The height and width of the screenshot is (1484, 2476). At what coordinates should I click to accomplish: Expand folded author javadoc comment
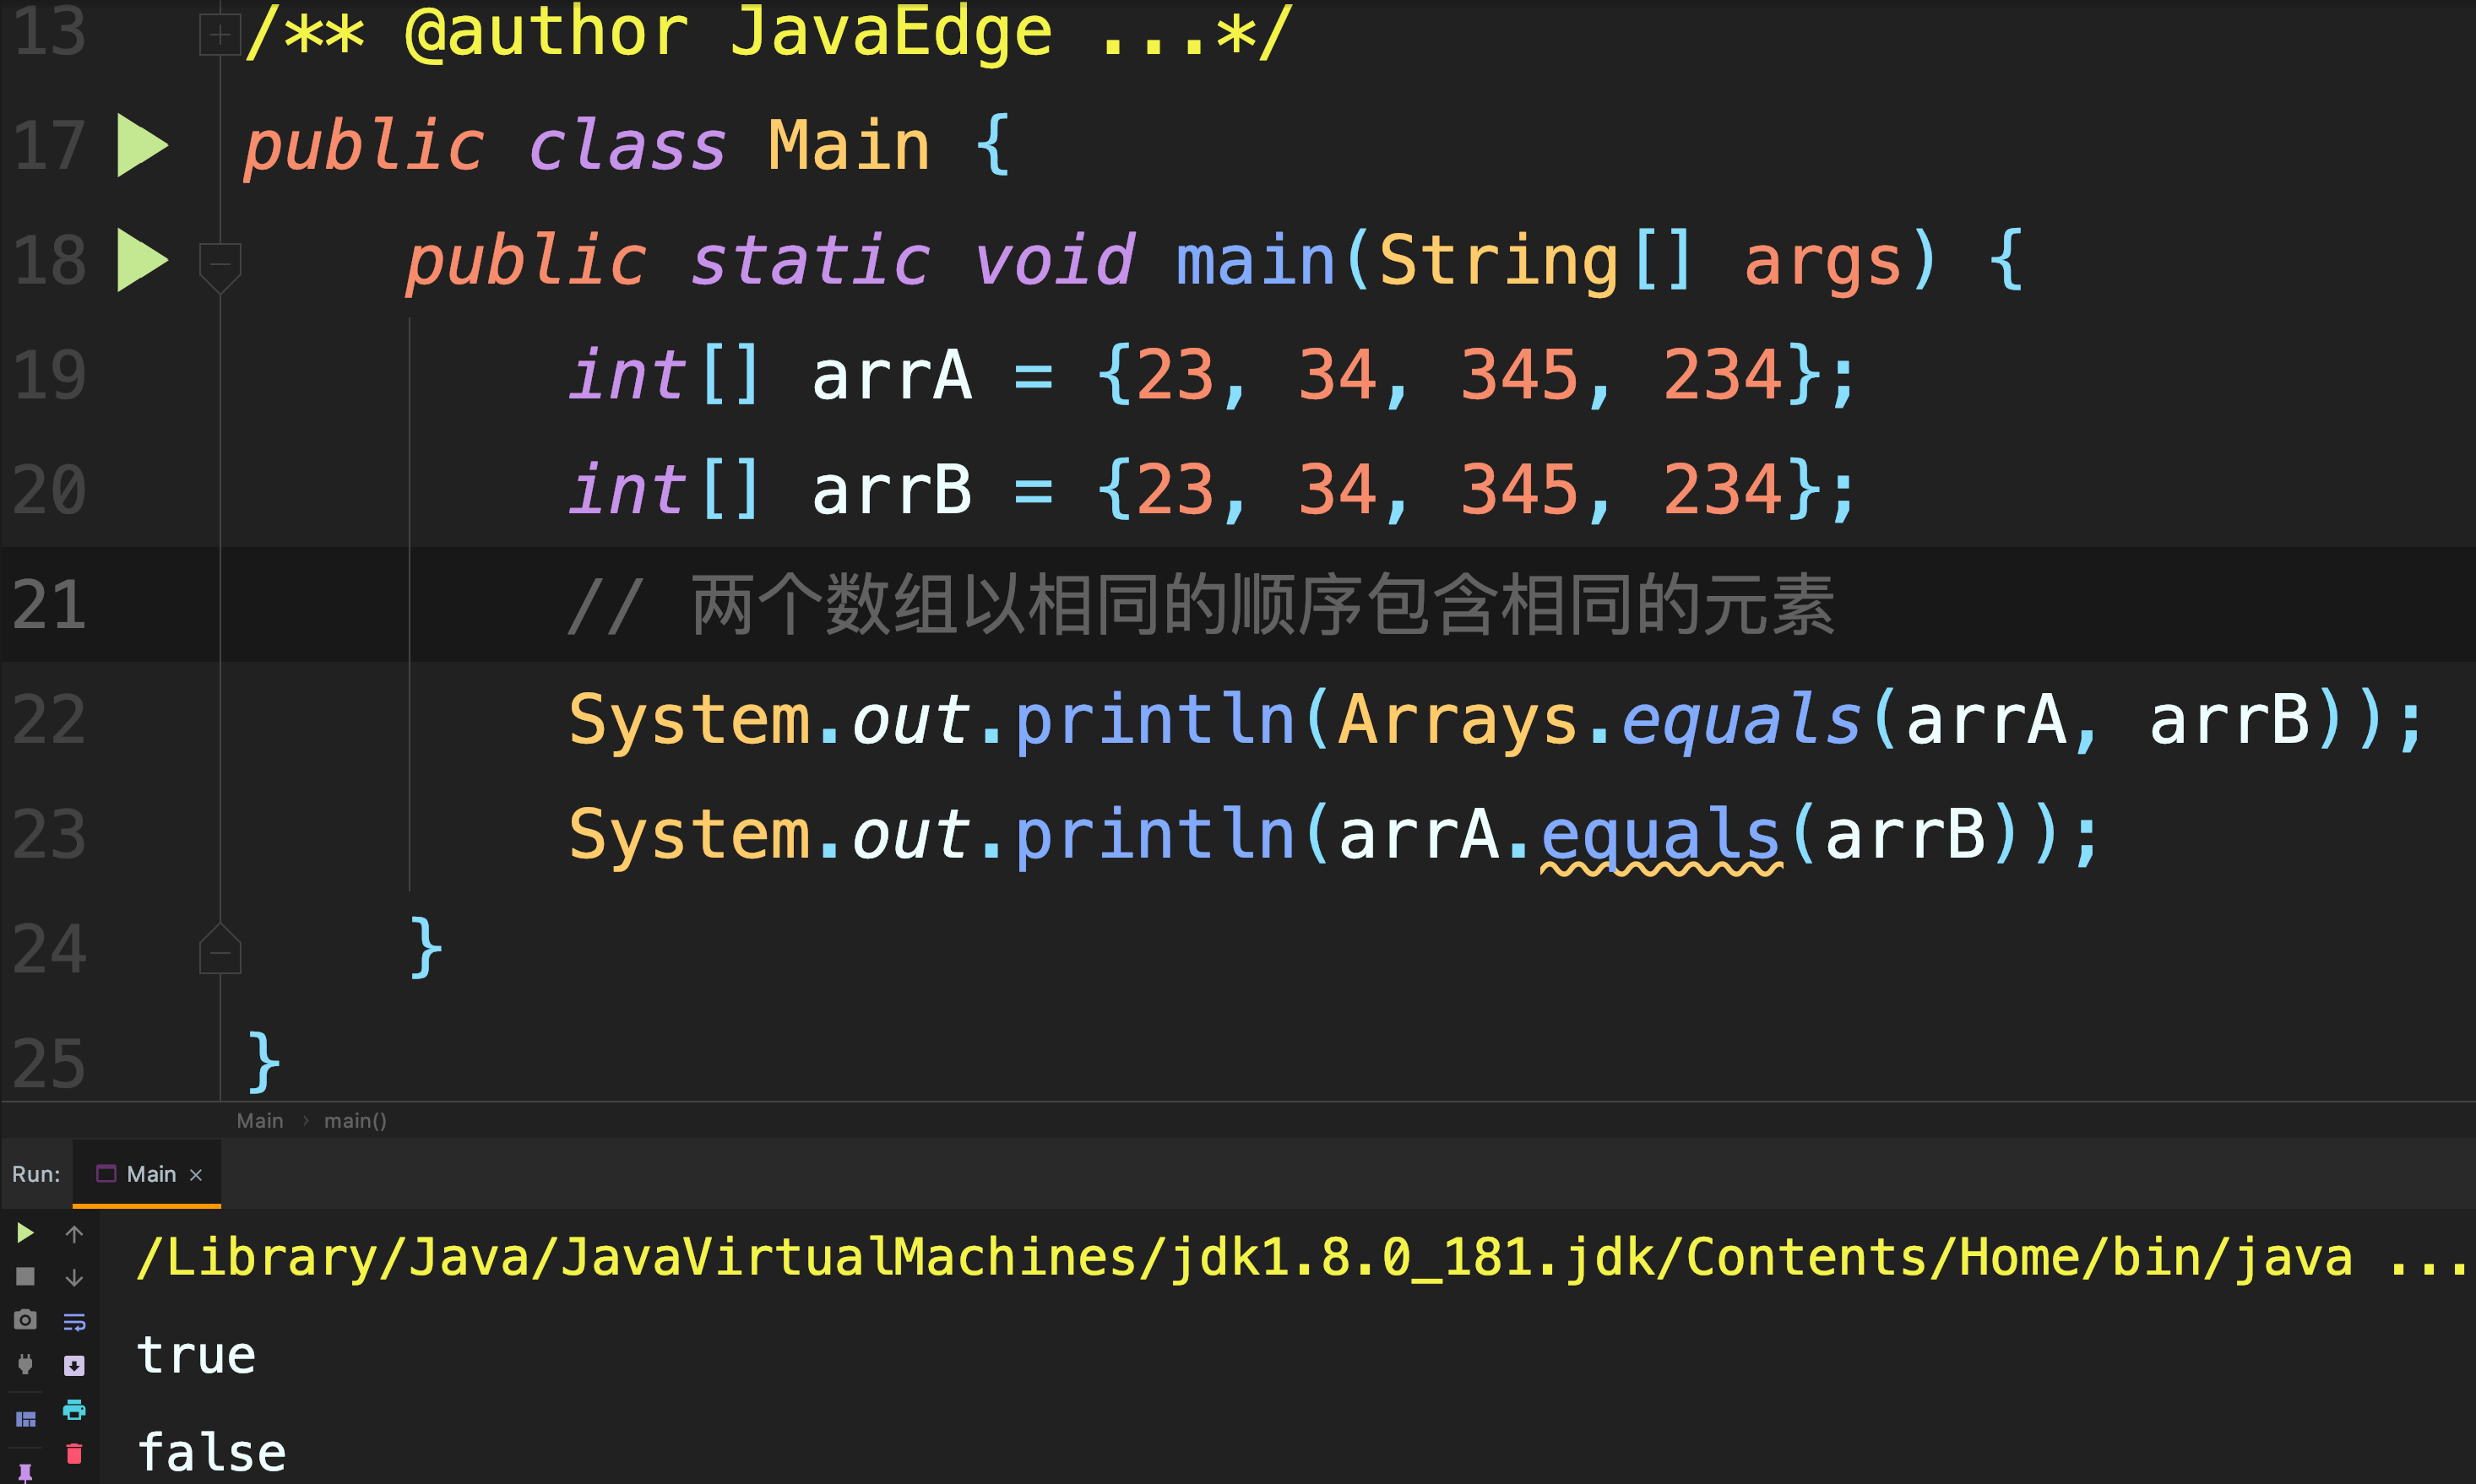[220, 35]
